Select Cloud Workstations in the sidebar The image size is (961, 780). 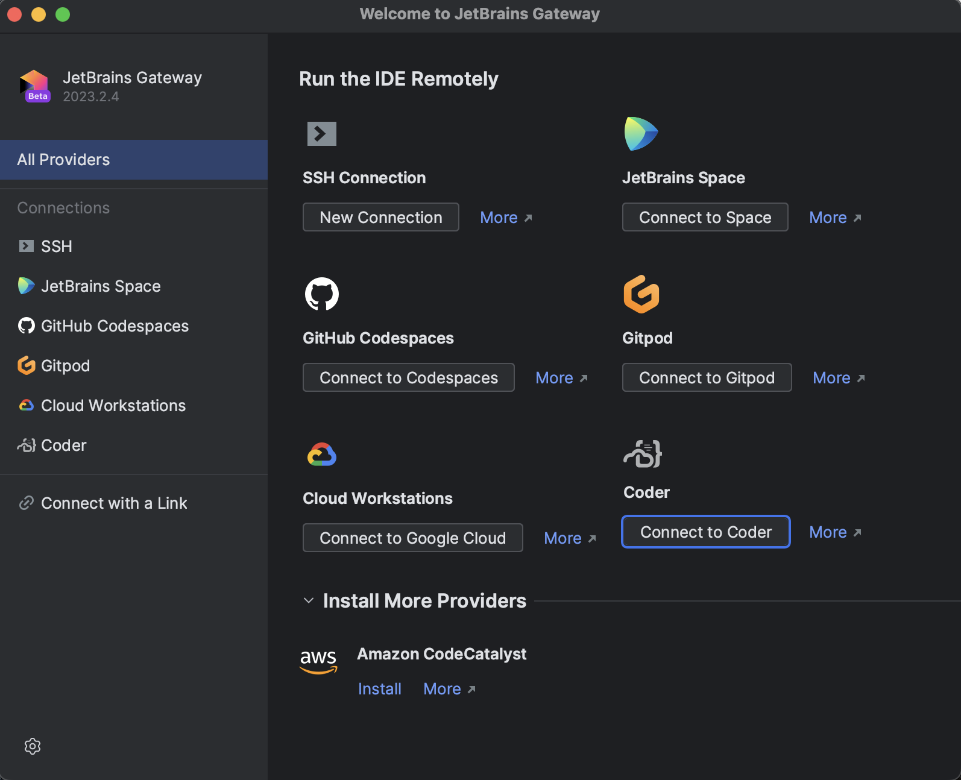tap(113, 406)
